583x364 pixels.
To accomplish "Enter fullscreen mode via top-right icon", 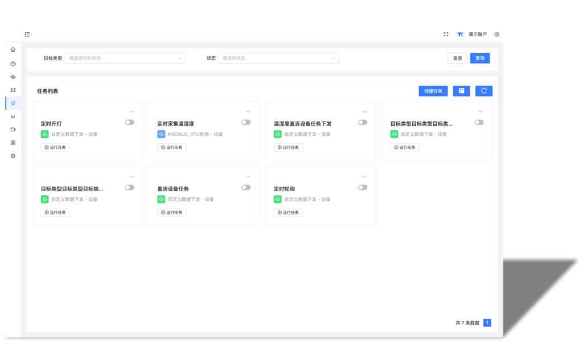I will coord(446,35).
